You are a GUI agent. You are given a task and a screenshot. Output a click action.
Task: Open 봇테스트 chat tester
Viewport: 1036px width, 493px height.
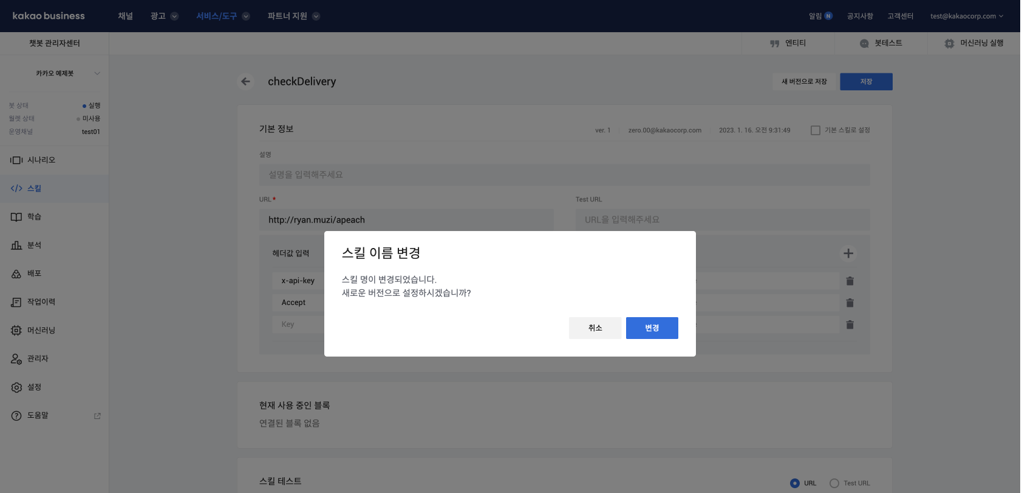pyautogui.click(x=881, y=43)
